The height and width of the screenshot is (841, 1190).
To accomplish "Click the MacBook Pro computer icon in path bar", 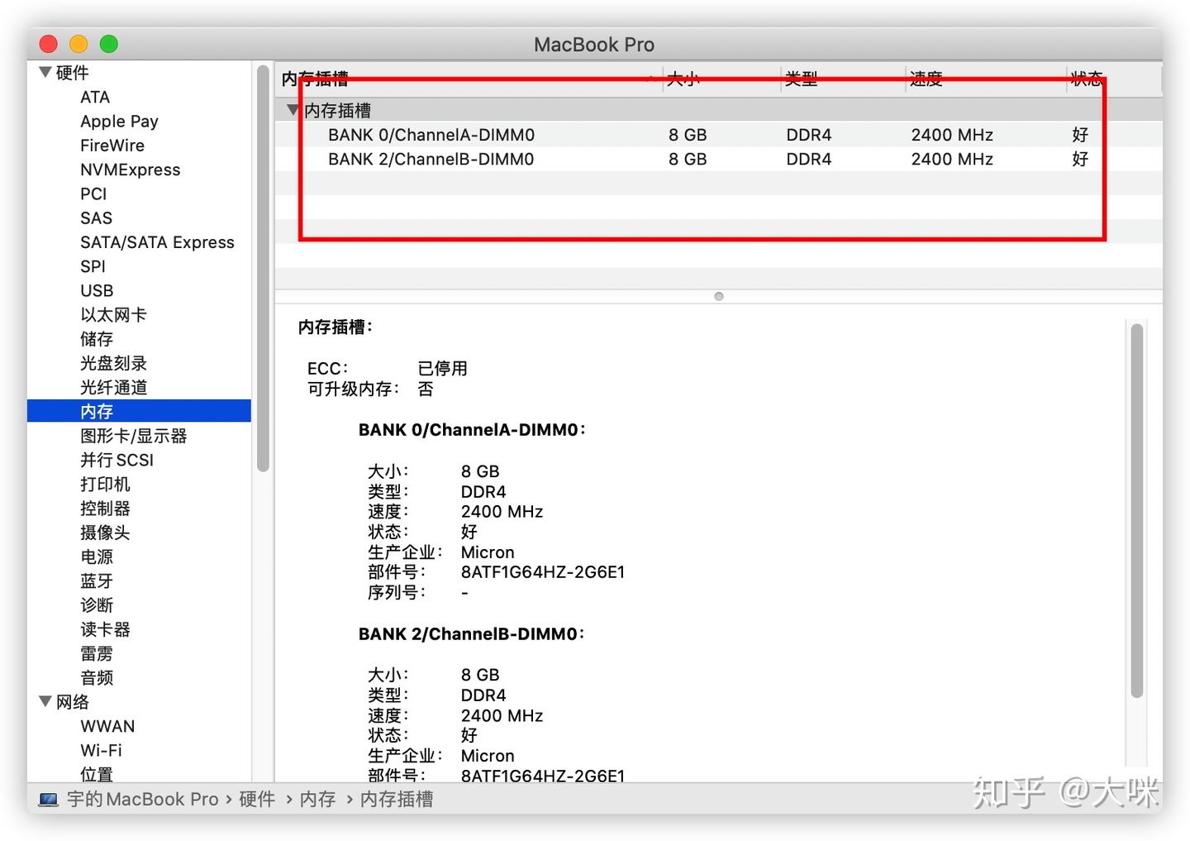I will click(49, 800).
